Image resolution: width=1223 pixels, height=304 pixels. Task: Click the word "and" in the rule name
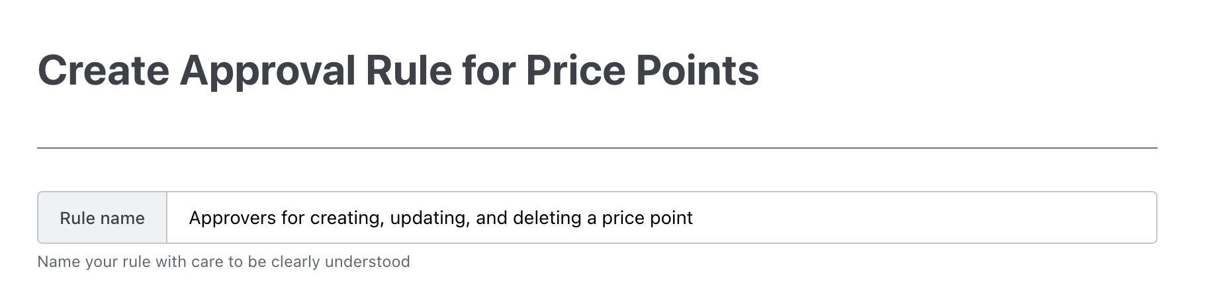coord(491,218)
